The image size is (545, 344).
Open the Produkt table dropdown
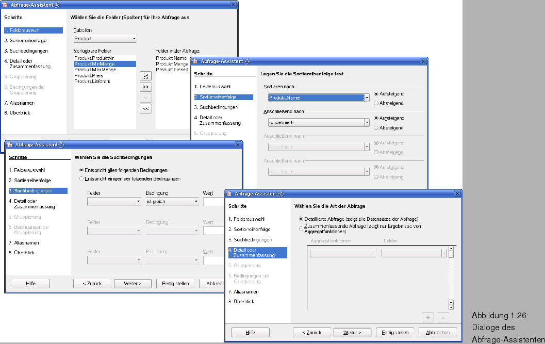pyautogui.click(x=134, y=38)
